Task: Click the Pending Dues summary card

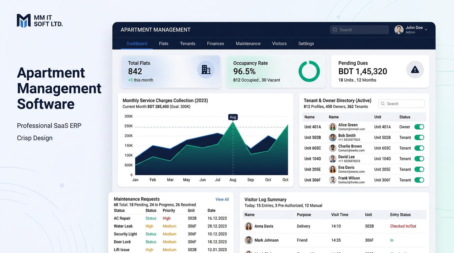Action: 380,71
